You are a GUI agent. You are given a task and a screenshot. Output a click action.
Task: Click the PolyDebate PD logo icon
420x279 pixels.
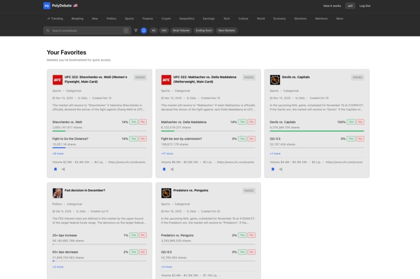pyautogui.click(x=46, y=6)
